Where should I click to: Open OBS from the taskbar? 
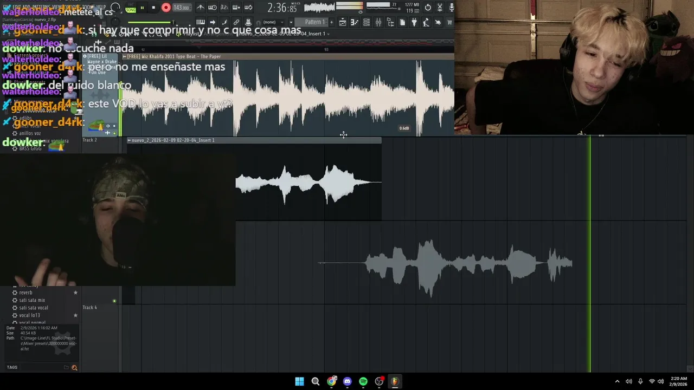(x=379, y=381)
